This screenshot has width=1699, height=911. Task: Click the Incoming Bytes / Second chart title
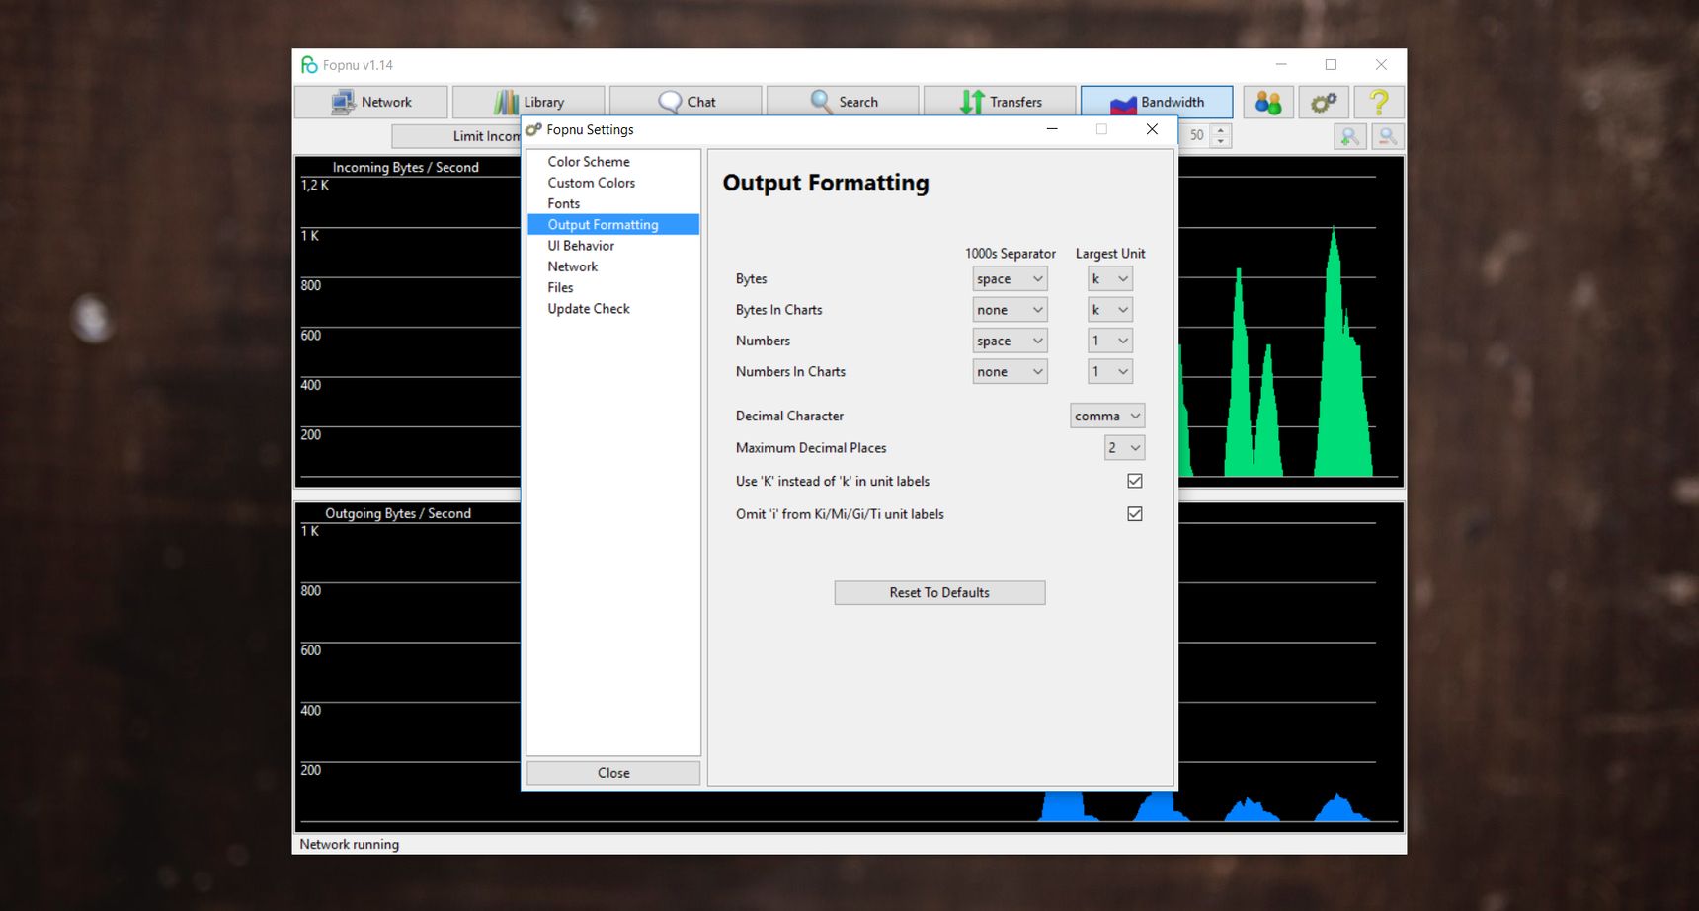coord(405,168)
